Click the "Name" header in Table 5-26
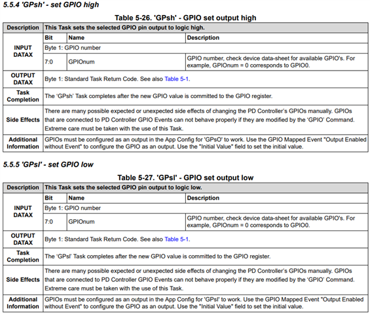Screen dimensions: 370x314 (x=76, y=38)
